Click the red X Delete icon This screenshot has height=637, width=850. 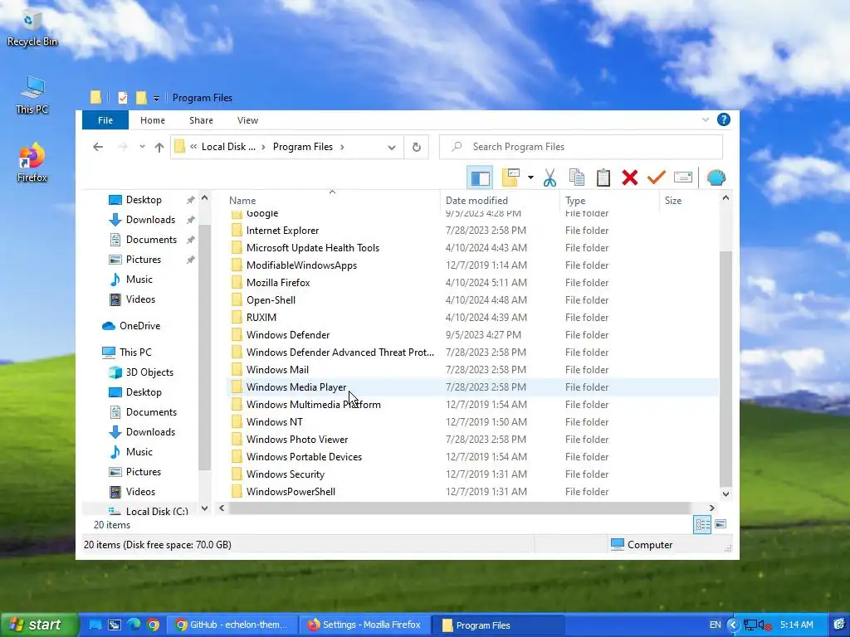(x=629, y=177)
